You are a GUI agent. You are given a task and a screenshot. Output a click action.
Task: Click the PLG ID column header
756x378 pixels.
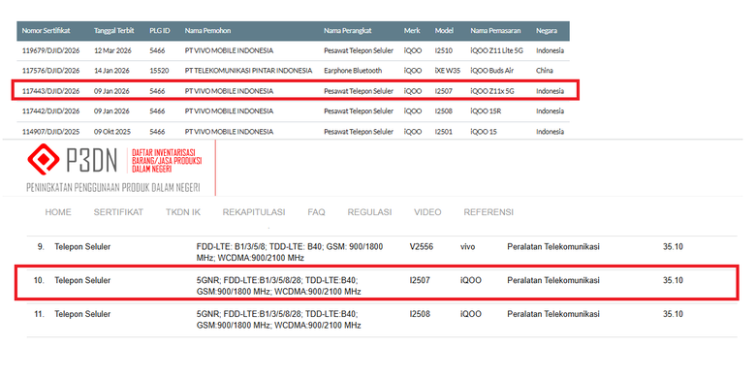click(x=160, y=30)
